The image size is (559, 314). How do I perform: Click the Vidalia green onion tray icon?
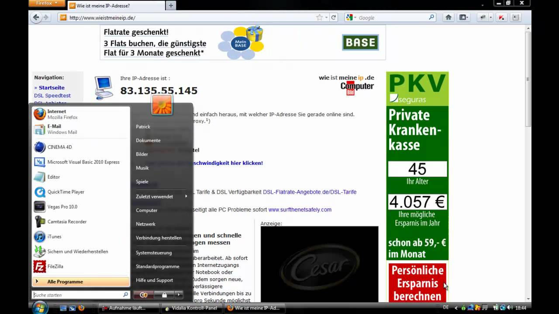click(x=464, y=308)
